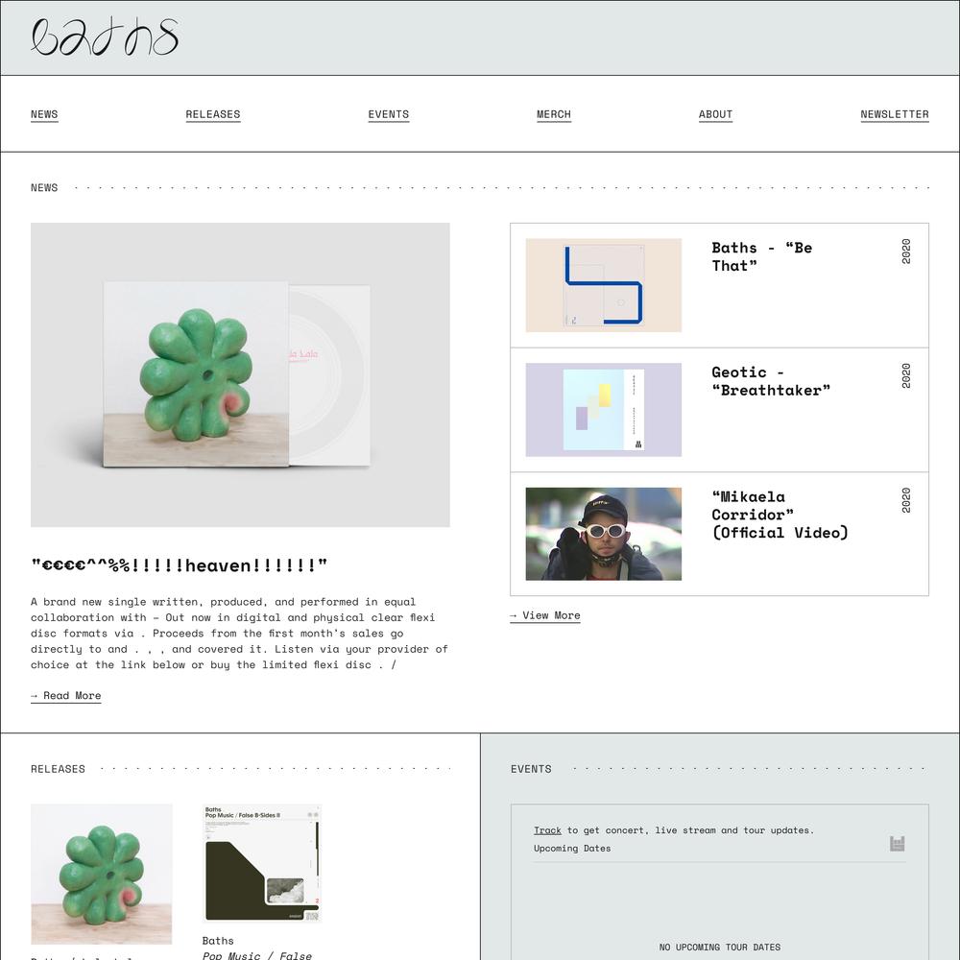Open the Baths "Be That" thumbnail
This screenshot has height=960, width=960.
[603, 285]
